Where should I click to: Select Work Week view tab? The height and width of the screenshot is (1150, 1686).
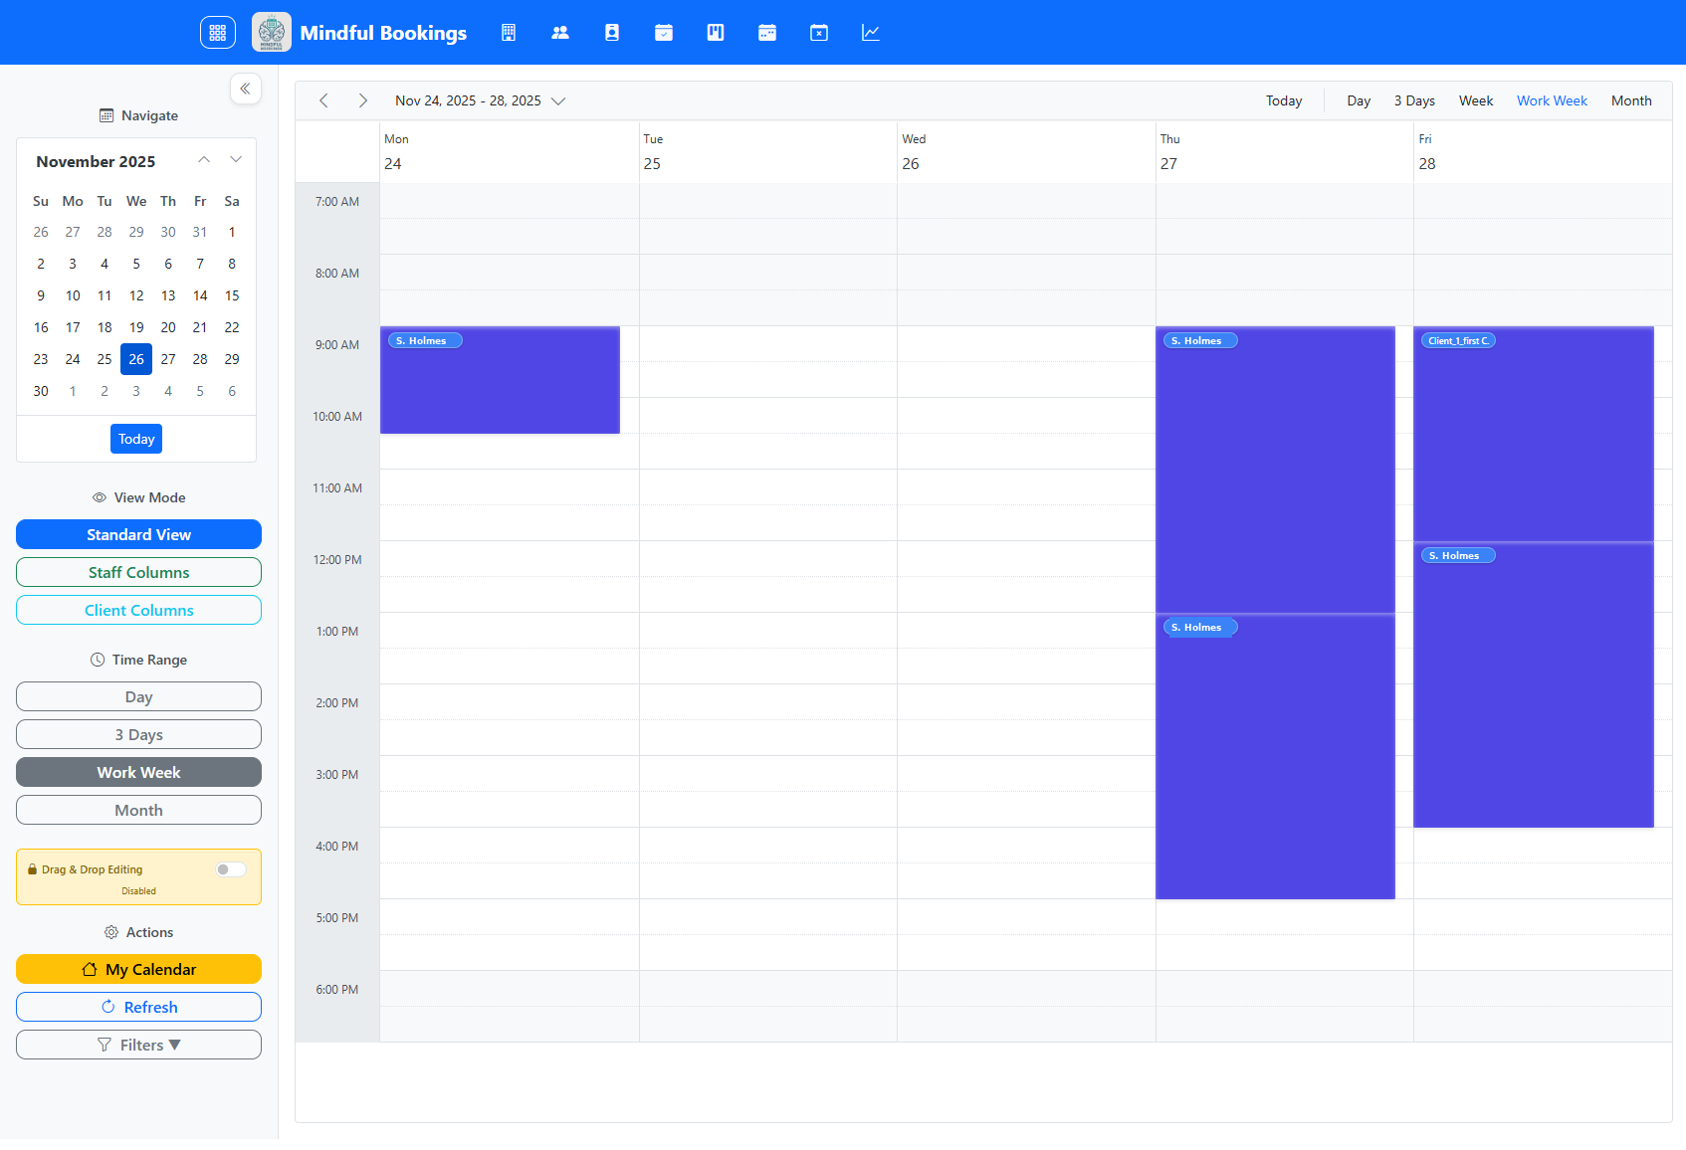pyautogui.click(x=1552, y=100)
